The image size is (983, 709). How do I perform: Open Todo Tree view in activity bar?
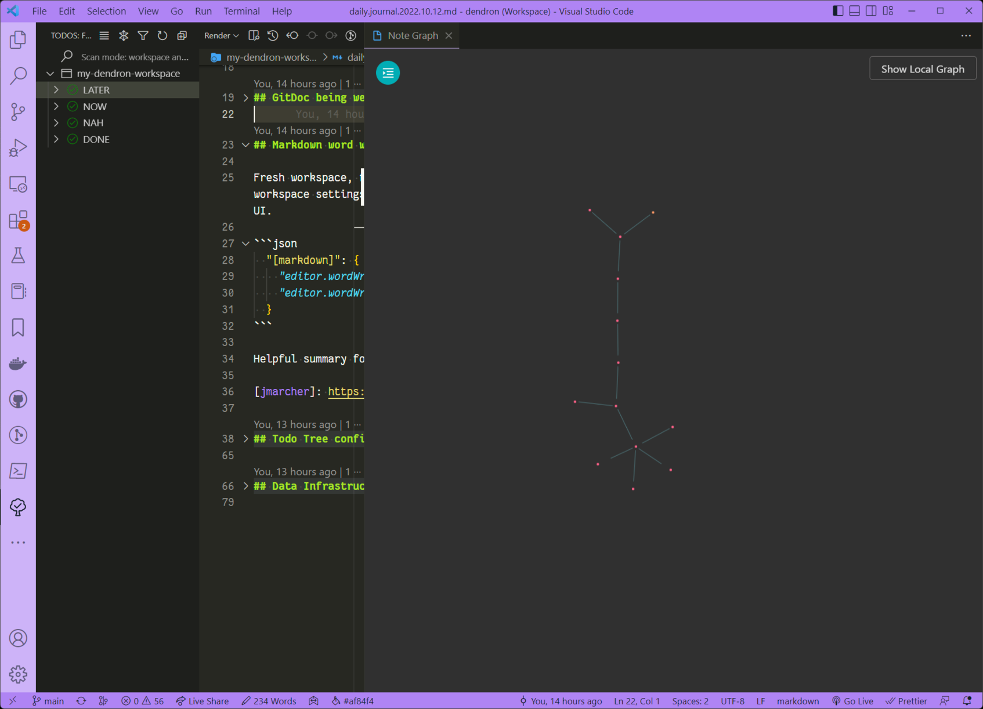tap(18, 507)
